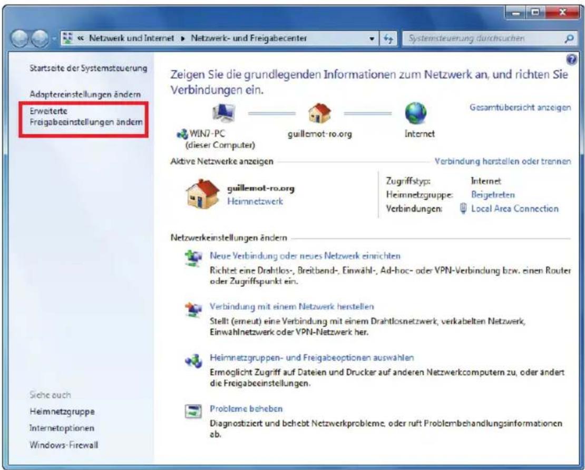Open Heimnetzgruppe under Siehe auch
Viewport: 585px width, 470px height.
[62, 412]
